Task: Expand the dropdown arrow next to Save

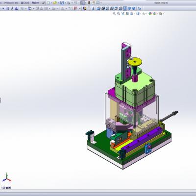Action: pos(65,3)
